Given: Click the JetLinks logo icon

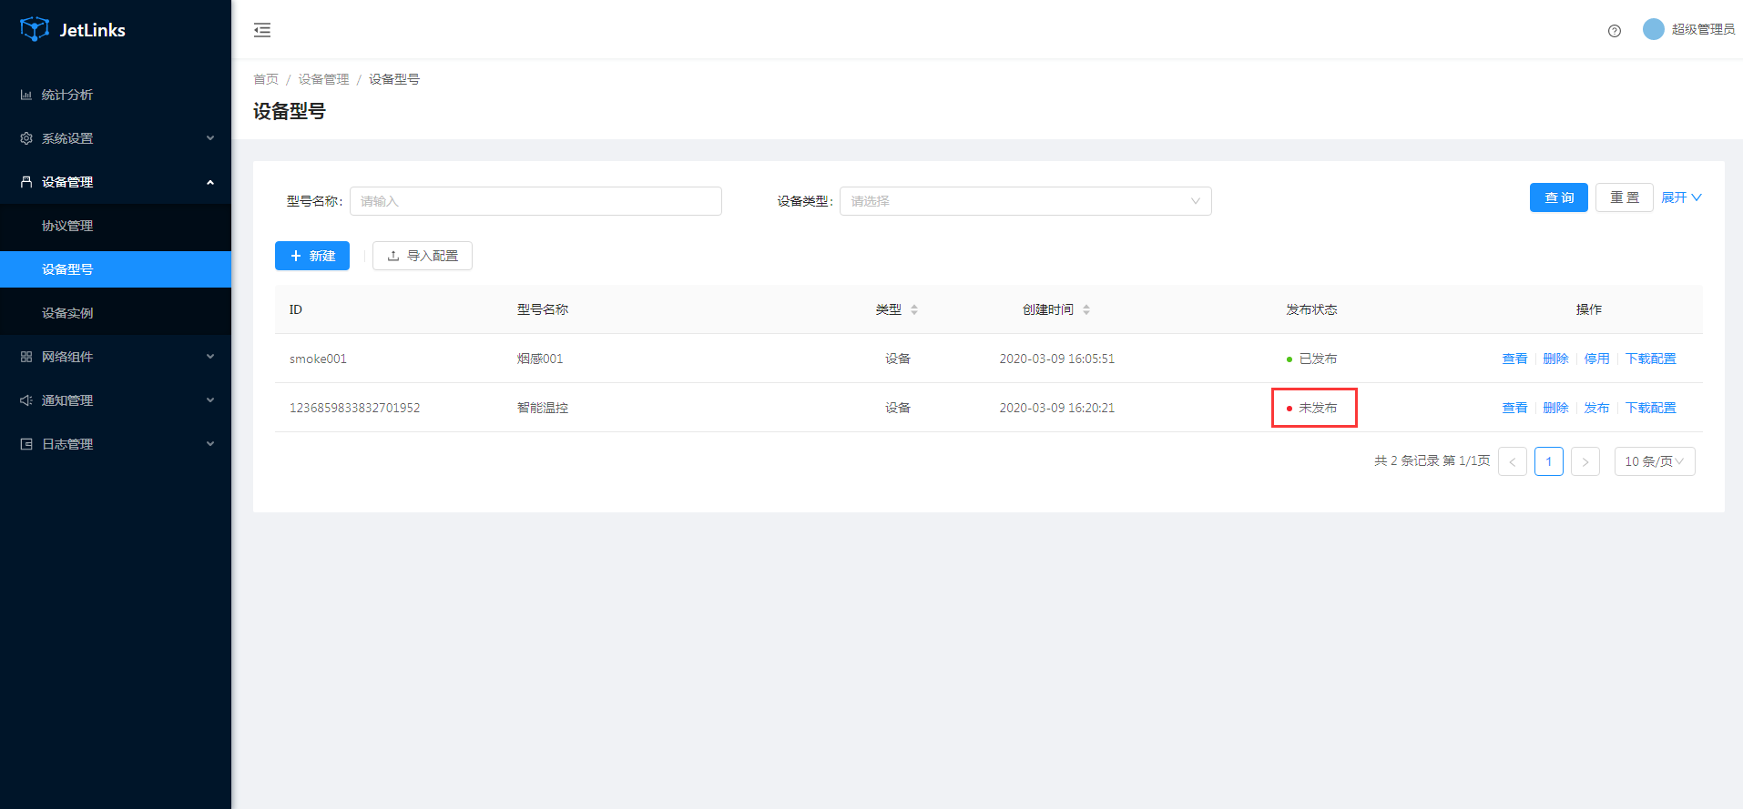Looking at the screenshot, I should [x=35, y=29].
